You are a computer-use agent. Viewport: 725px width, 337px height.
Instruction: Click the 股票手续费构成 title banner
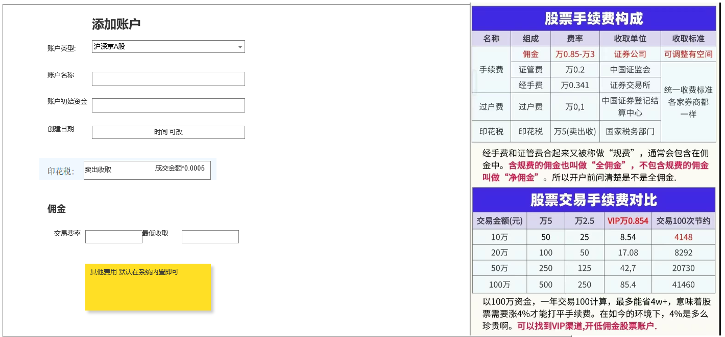click(x=593, y=19)
